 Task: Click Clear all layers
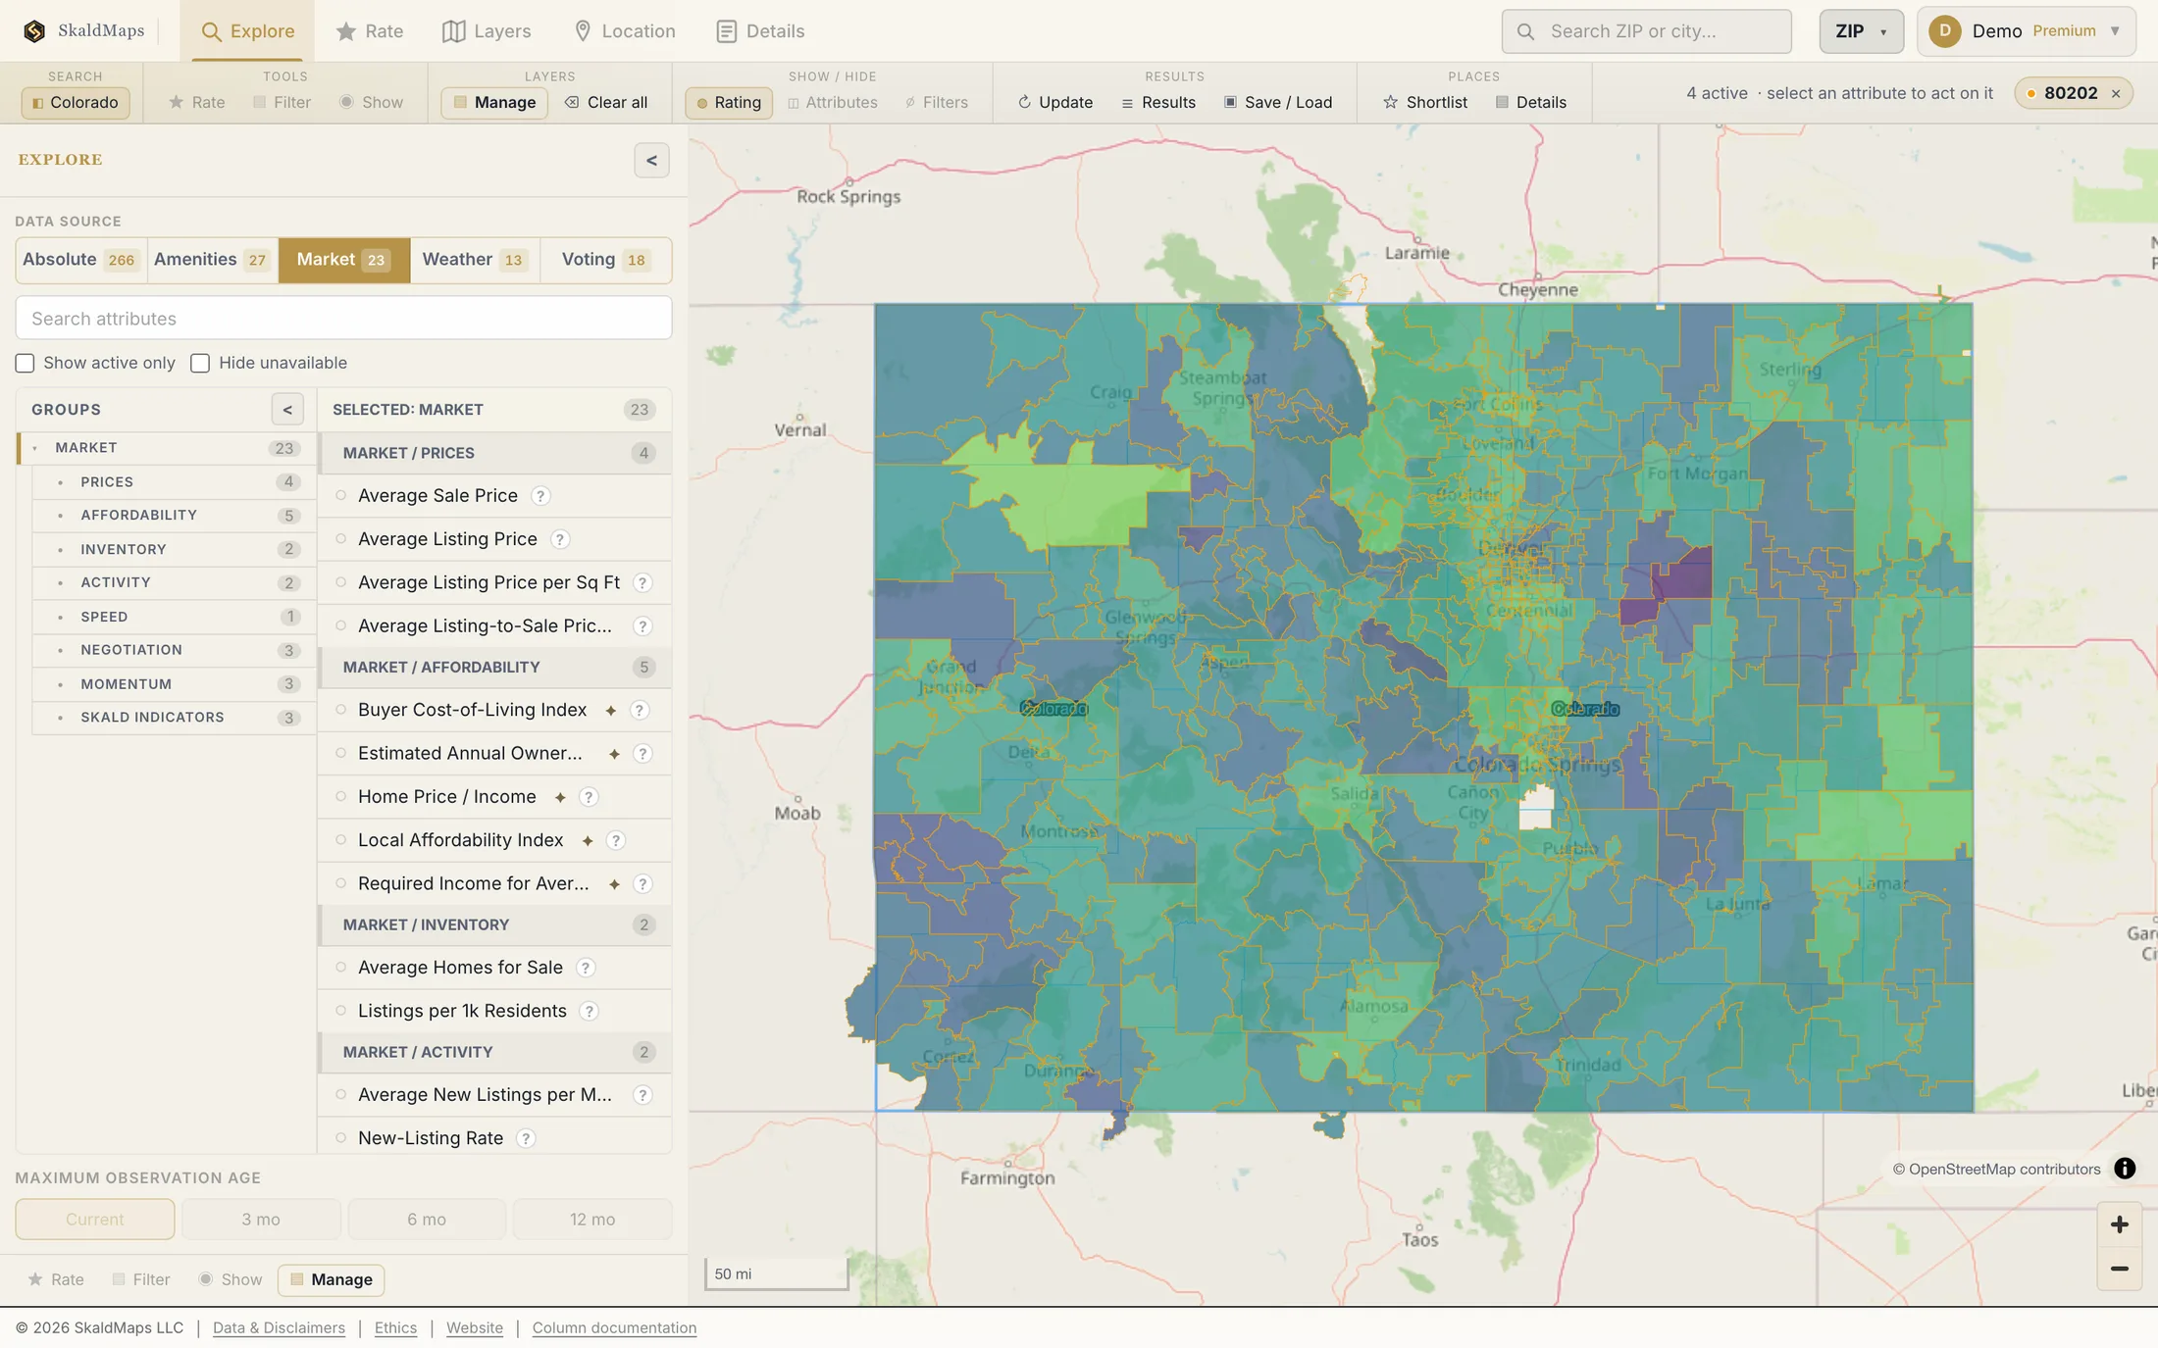(x=606, y=102)
